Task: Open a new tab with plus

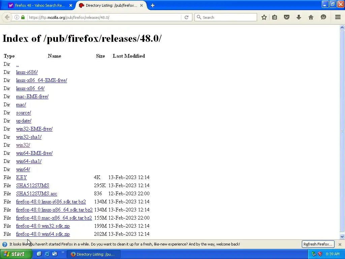Action: click(153, 5)
